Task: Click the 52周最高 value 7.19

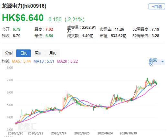Action: 155,29
